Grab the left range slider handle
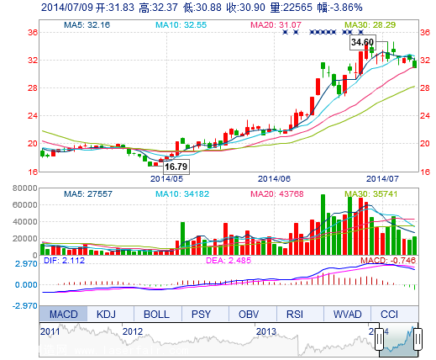436x360 pixels. coord(379,339)
